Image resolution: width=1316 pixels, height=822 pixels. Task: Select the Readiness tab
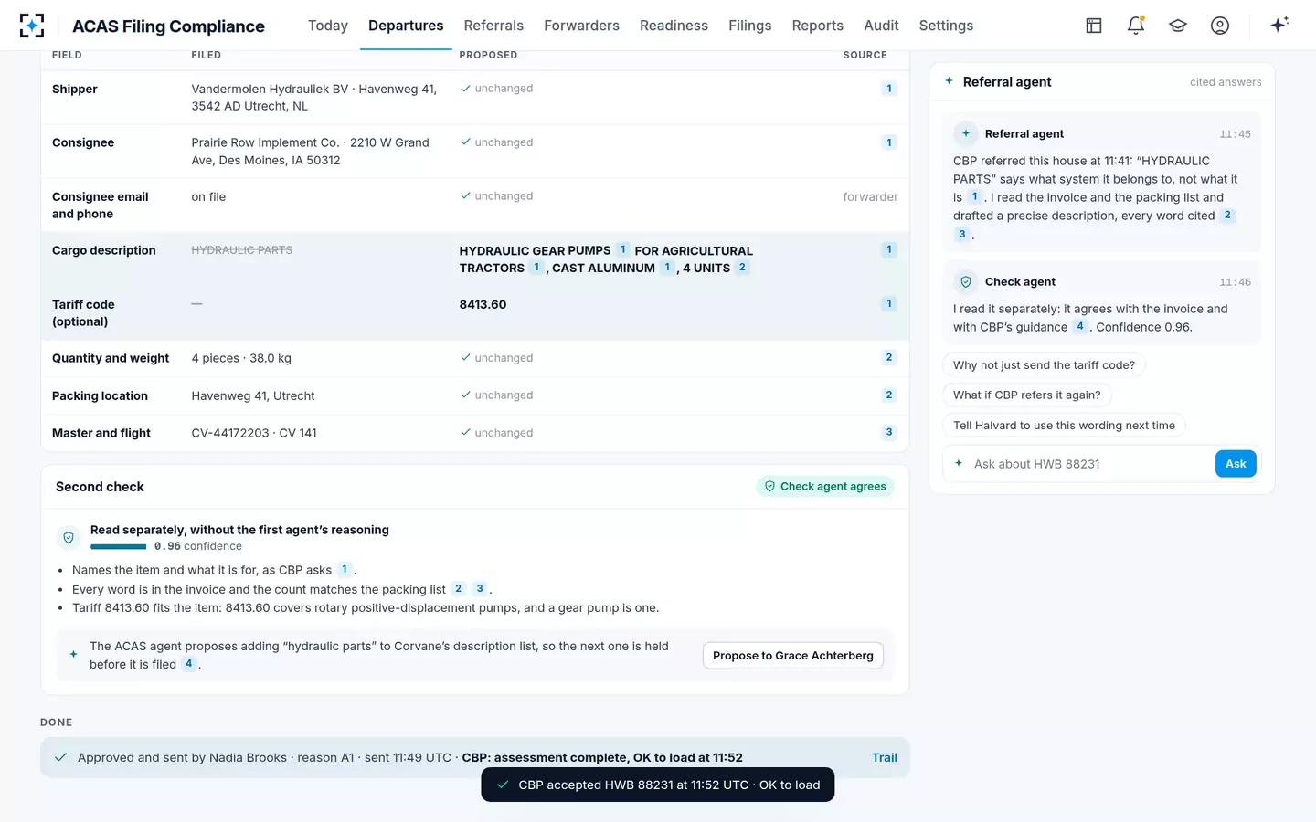pyautogui.click(x=674, y=26)
